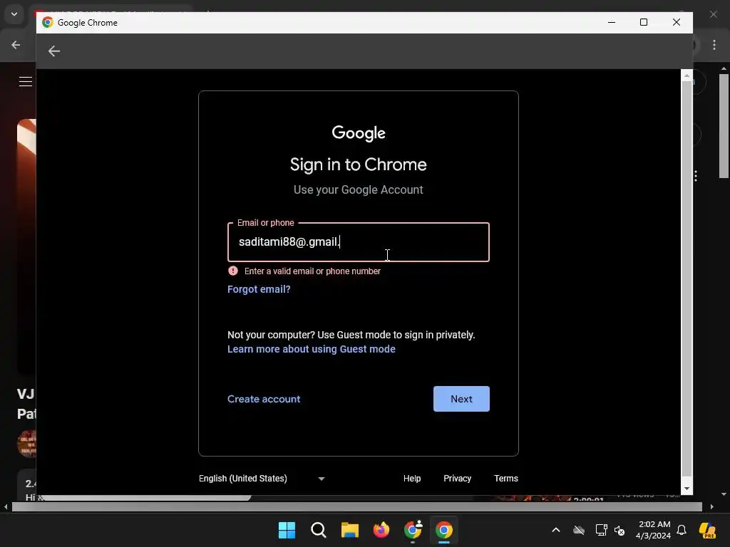730x547 pixels.
Task: Click the OneDrive cloud tray icon
Action: [x=579, y=530]
